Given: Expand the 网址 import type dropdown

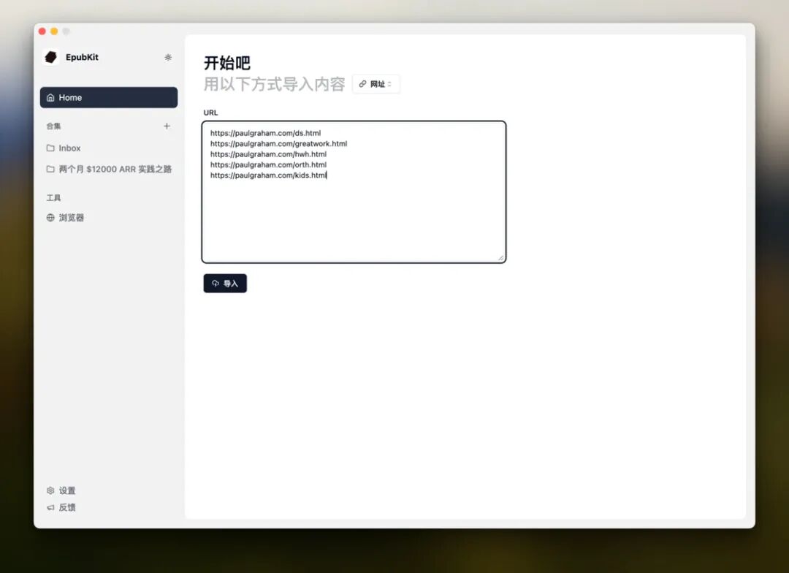Looking at the screenshot, I should pos(376,84).
